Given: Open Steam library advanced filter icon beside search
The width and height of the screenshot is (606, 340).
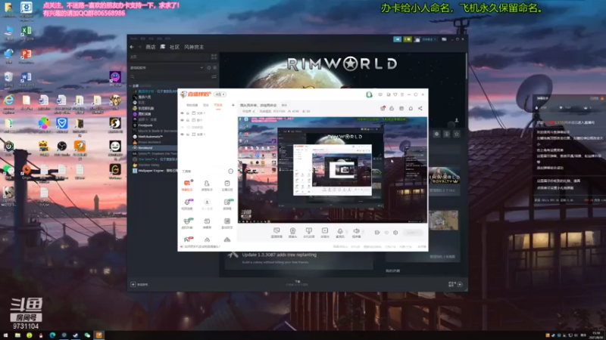Looking at the screenshot, I should (x=214, y=77).
